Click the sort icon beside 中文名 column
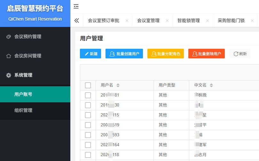Screen dimensions: 259x161 click(x=211, y=85)
